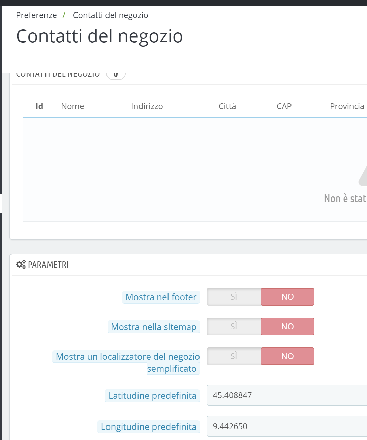Screen dimensions: 367x440
Task: Enable SÌ for Mostra nel footer
Action: pyautogui.click(x=234, y=297)
